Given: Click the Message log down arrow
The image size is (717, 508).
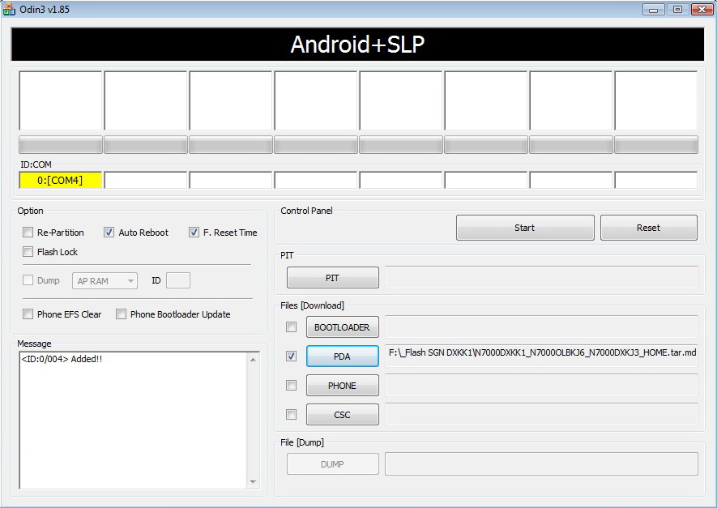Looking at the screenshot, I should coord(253,481).
